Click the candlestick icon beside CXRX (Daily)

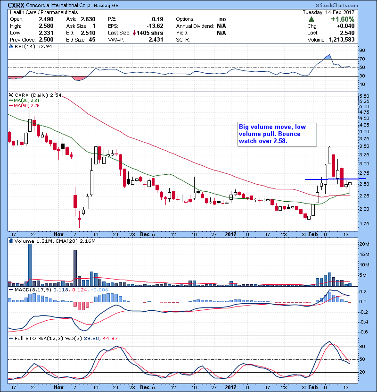click(11, 95)
